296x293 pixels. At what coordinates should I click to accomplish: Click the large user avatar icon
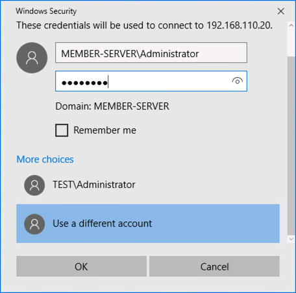[32, 58]
